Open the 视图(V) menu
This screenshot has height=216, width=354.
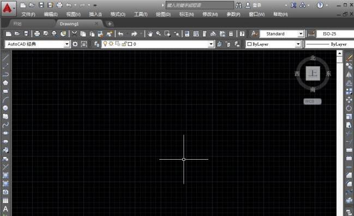(x=73, y=14)
